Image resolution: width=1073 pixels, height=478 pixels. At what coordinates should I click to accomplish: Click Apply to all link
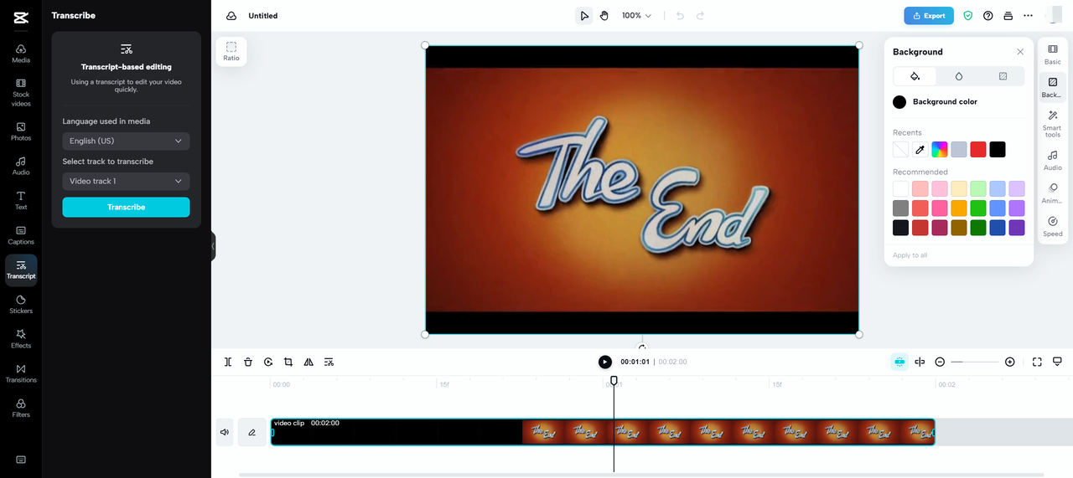point(910,255)
